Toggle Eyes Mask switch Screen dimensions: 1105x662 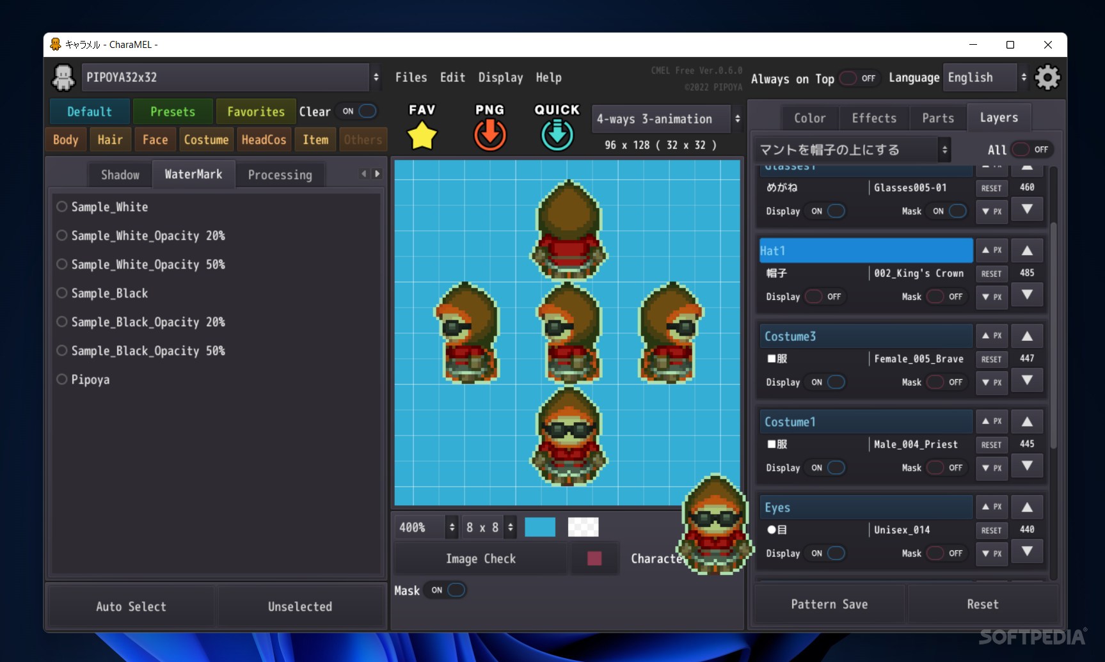pos(946,554)
